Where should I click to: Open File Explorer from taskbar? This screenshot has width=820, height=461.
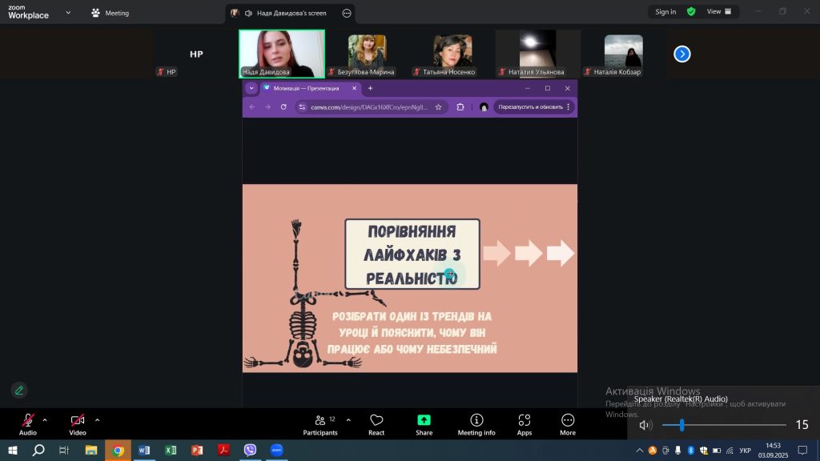pyautogui.click(x=91, y=450)
